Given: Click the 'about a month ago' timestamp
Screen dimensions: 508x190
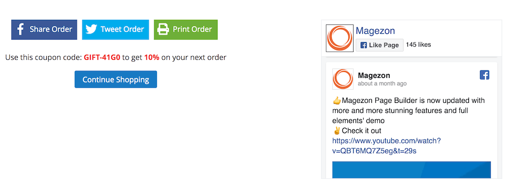Looking at the screenshot, I should 382,84.
